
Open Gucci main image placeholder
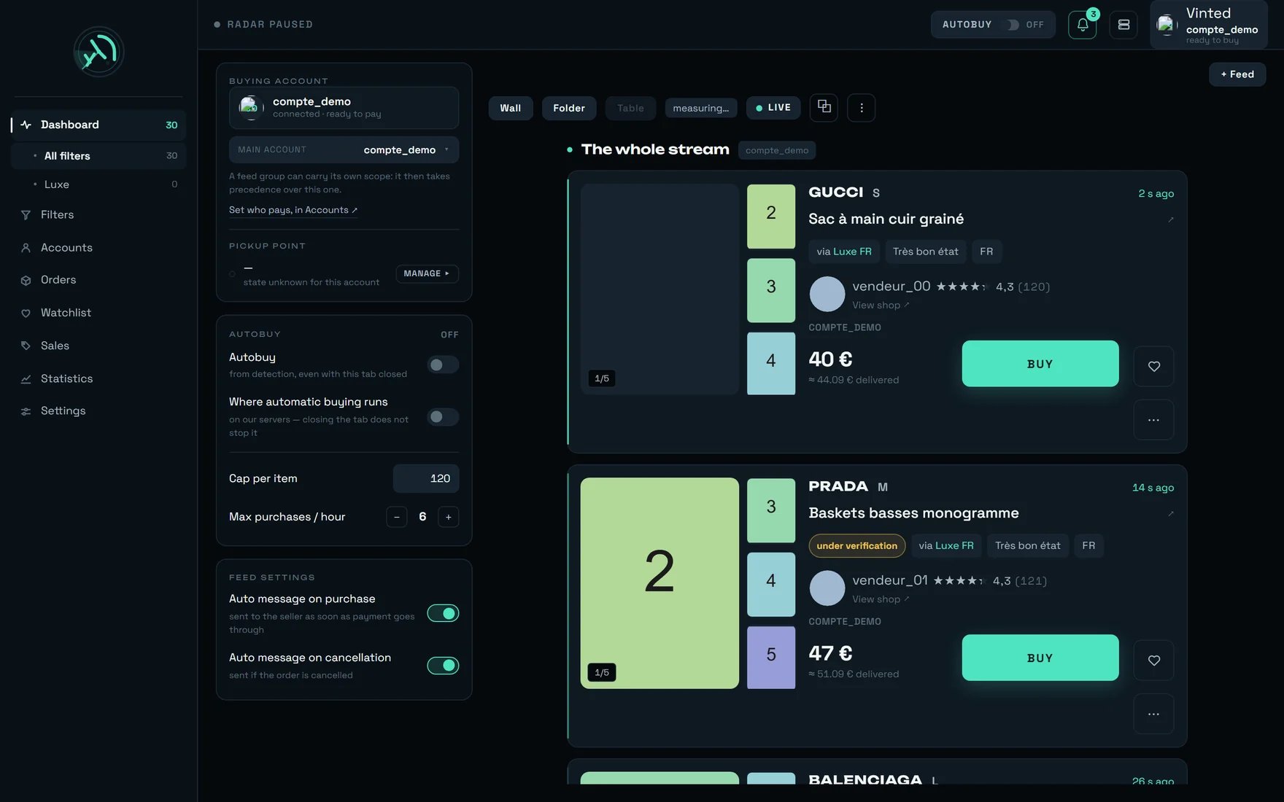point(660,289)
